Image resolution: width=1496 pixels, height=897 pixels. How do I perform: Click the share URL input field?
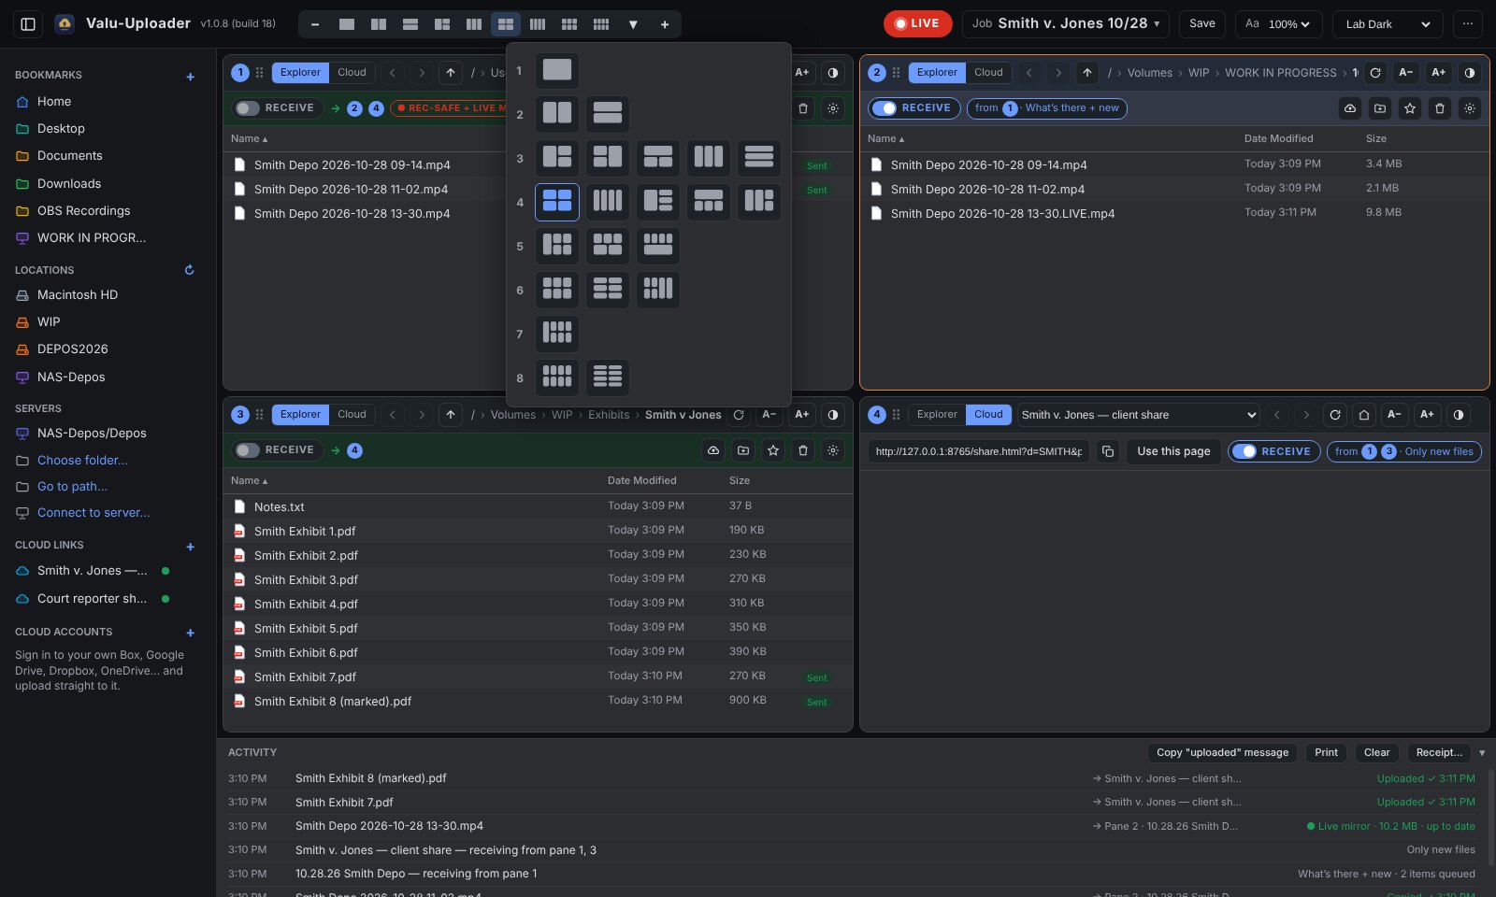[x=978, y=451]
